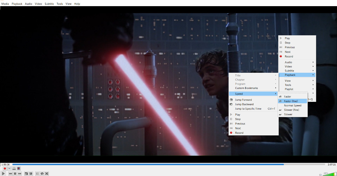Screen dimensions: 337x176
Task: Select Previous in the Playback submenu
Action: [x=254, y=124]
